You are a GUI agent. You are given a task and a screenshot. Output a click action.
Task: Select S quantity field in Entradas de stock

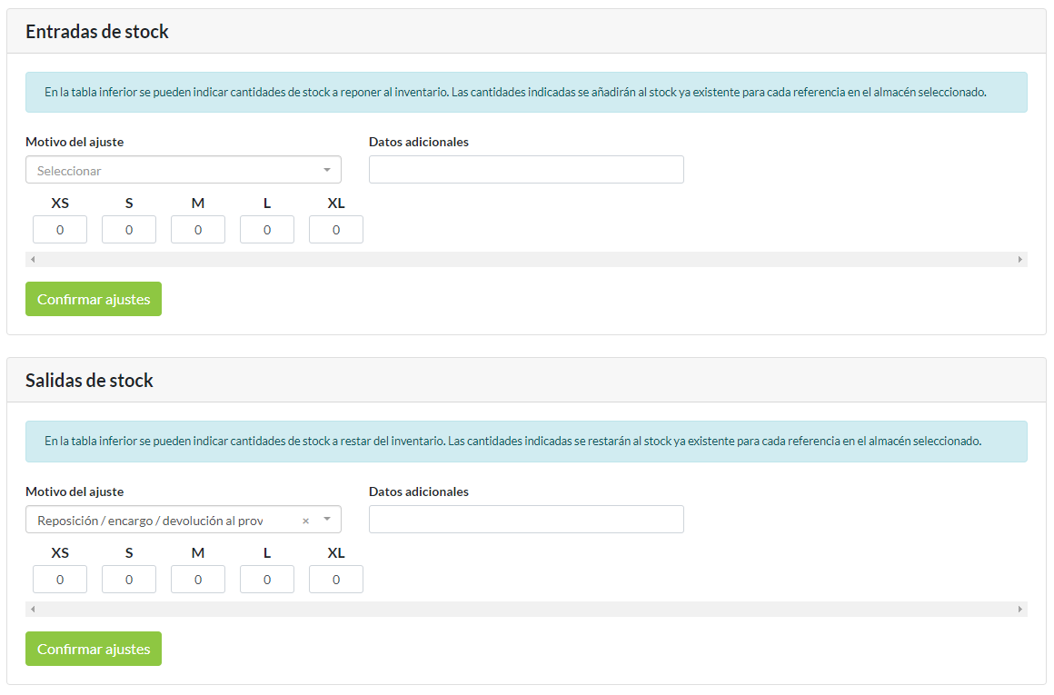point(129,230)
